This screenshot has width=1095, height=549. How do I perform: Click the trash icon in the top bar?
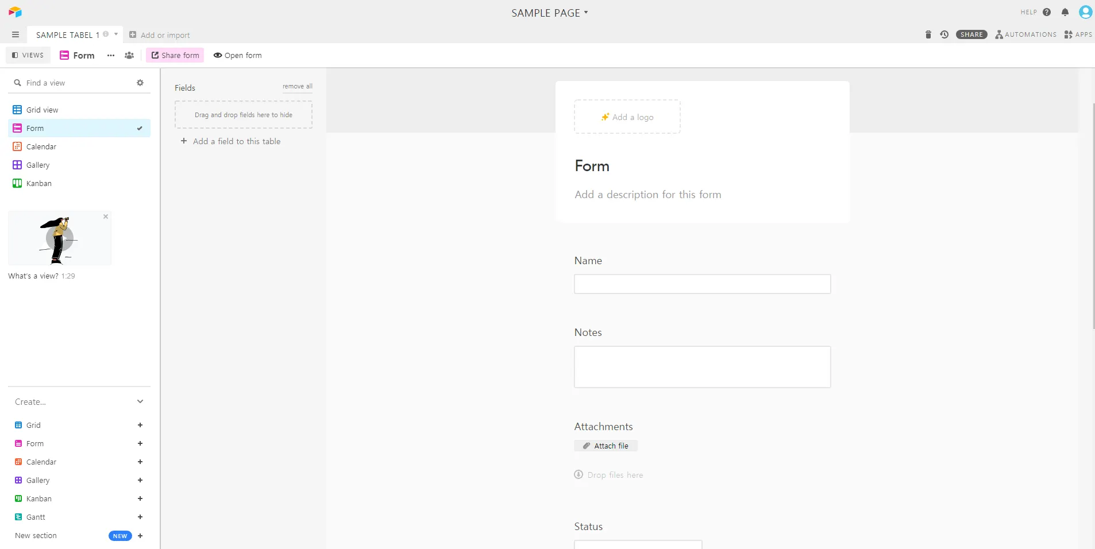[x=928, y=34]
